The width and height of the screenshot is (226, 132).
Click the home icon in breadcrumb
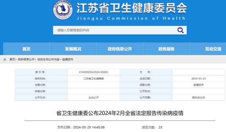pyautogui.click(x=5, y=59)
